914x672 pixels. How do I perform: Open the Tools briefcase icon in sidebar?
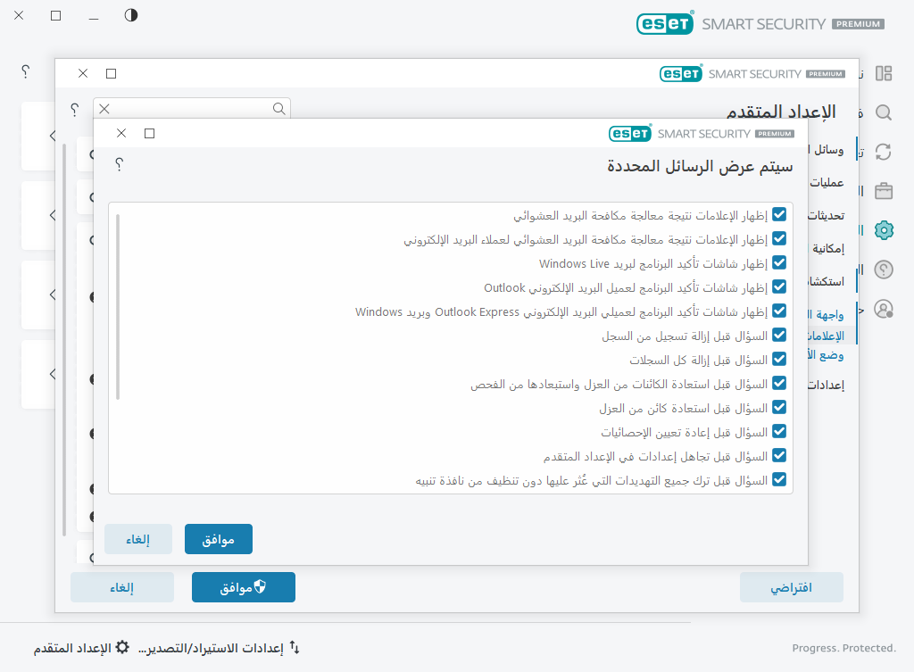[x=883, y=190]
